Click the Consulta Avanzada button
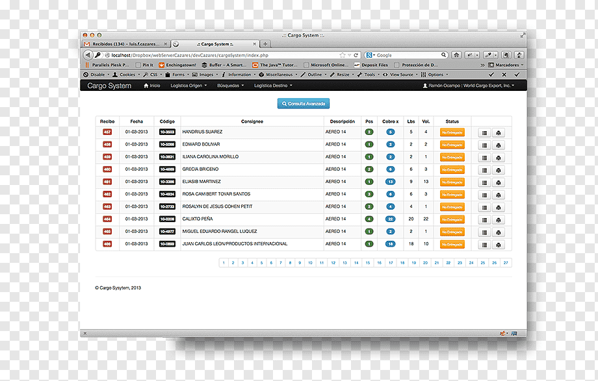The width and height of the screenshot is (598, 381). click(x=303, y=104)
